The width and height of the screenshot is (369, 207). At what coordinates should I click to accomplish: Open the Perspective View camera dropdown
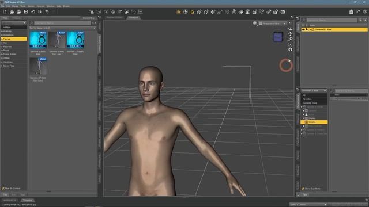point(273,24)
